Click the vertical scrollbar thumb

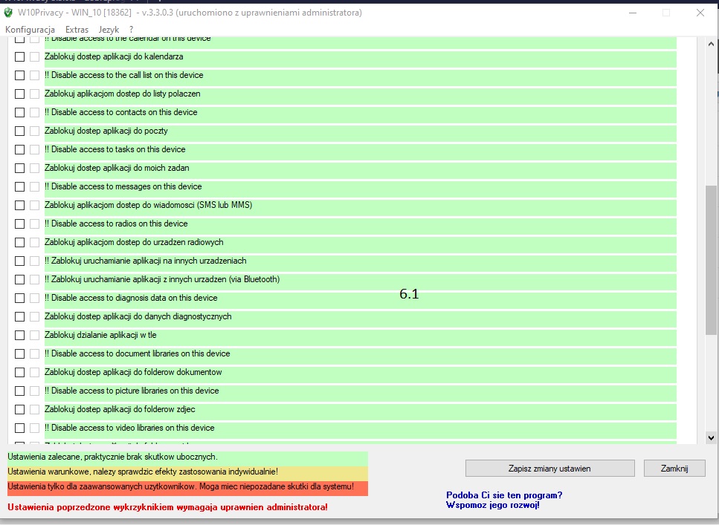(x=711, y=260)
